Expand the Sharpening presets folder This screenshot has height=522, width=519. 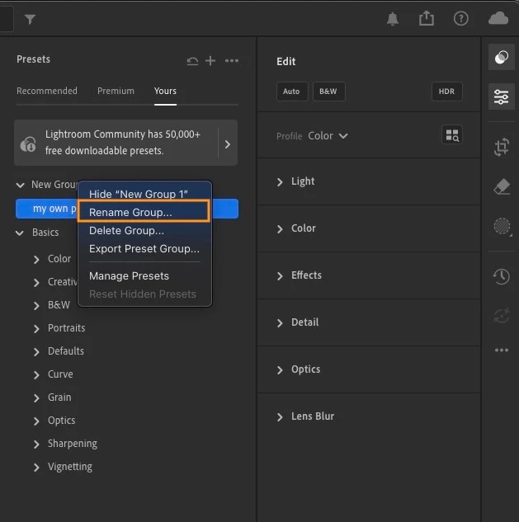pos(36,444)
